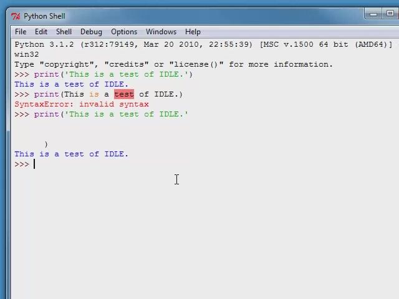Image resolution: width=399 pixels, height=299 pixels.
Task: Place cursor at the final >>> prompt
Action: click(x=34, y=164)
